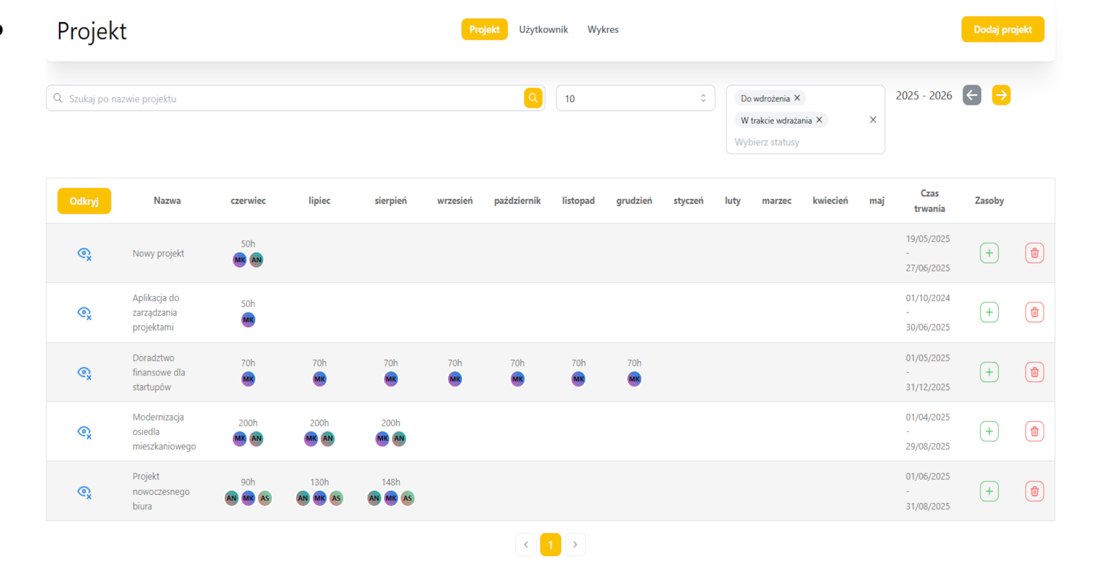This screenshot has height=587, width=1098.
Task: Delete the Nowy projekt row
Action: pos(1034,253)
